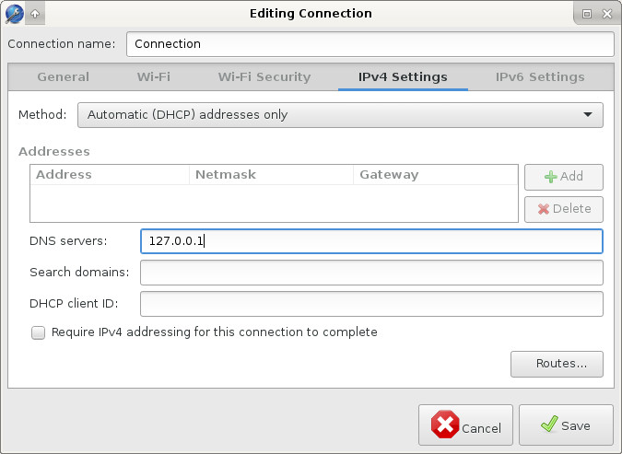Open the Routes… dialog
The width and height of the screenshot is (622, 454).
point(556,364)
